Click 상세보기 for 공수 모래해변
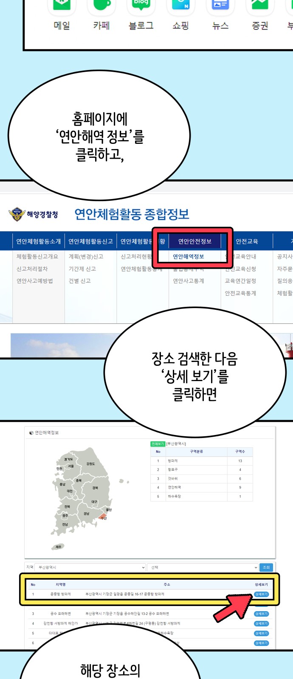The image size is (293, 679). coord(261,614)
